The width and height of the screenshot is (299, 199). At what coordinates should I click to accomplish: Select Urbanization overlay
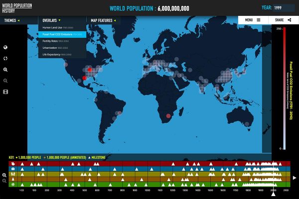[62, 48]
